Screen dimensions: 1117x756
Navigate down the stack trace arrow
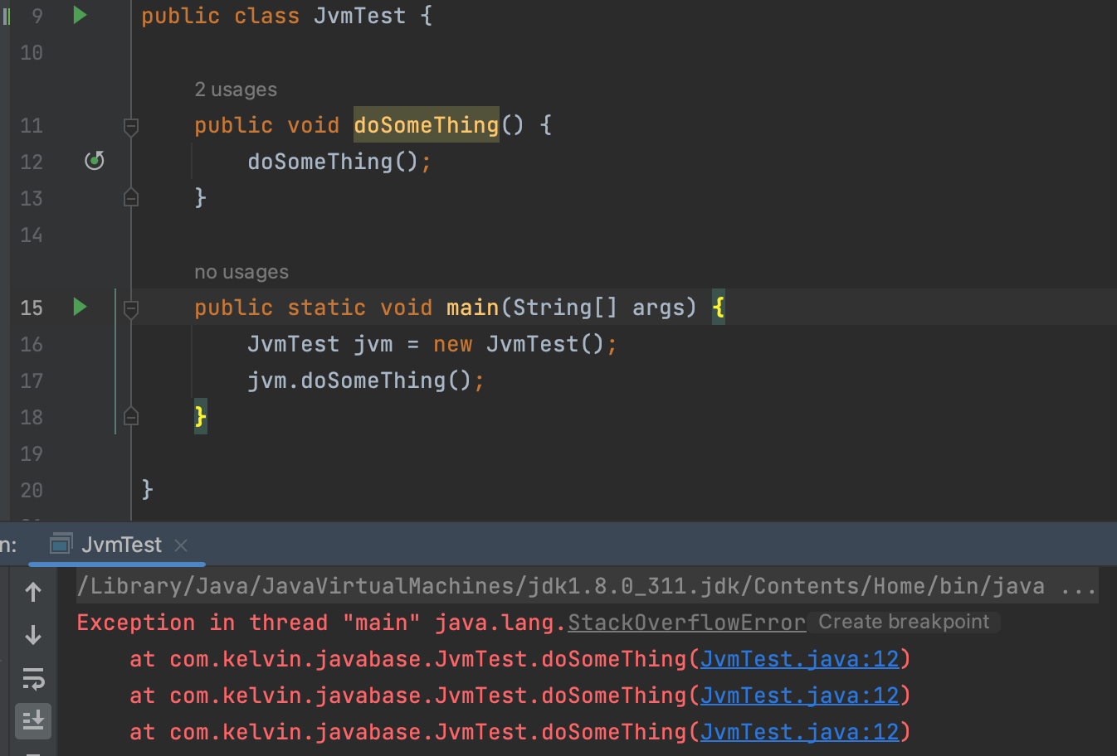33,635
